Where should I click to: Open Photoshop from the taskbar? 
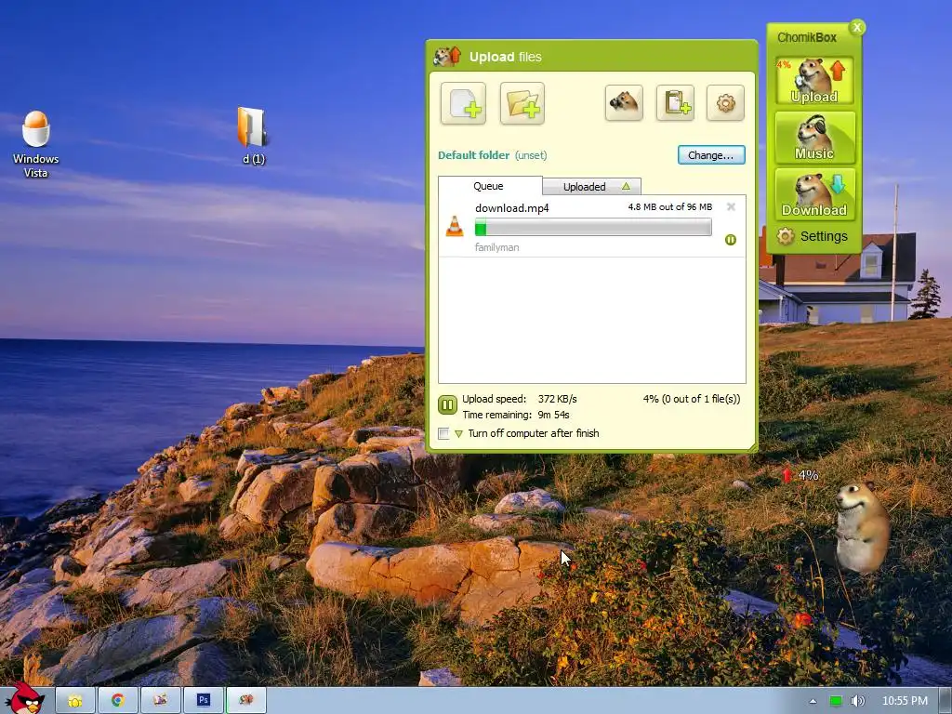point(204,701)
